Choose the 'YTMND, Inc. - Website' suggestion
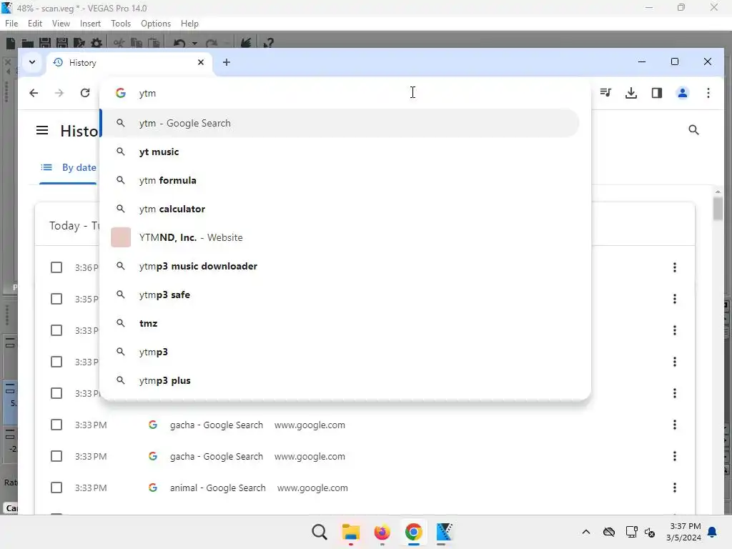 pos(340,237)
